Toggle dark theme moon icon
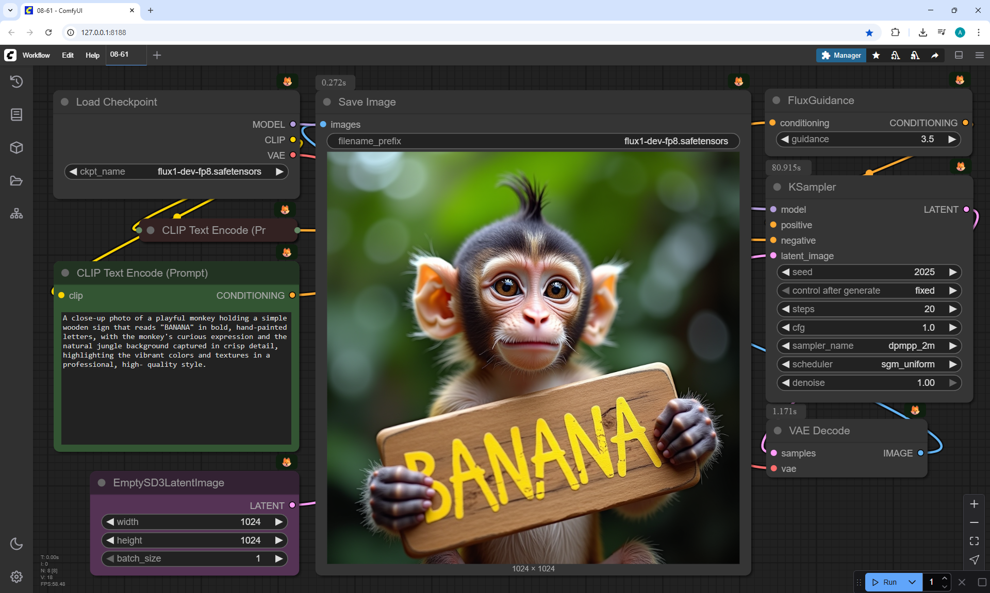 tap(16, 544)
